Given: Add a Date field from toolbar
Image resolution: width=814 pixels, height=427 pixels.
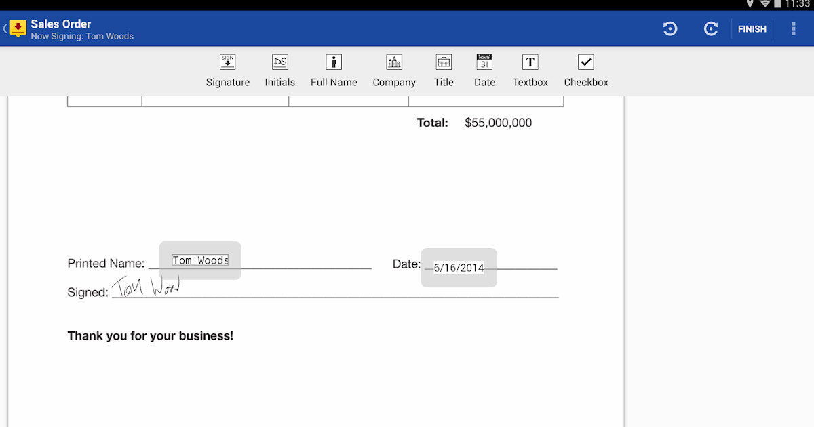Looking at the screenshot, I should (484, 71).
